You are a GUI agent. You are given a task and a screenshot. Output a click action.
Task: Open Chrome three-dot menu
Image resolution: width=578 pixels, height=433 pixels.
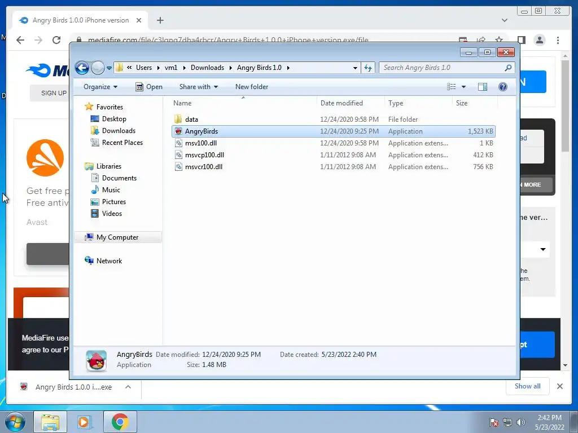click(558, 40)
